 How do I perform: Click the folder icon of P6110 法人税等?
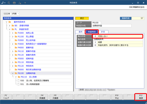tap(19, 77)
